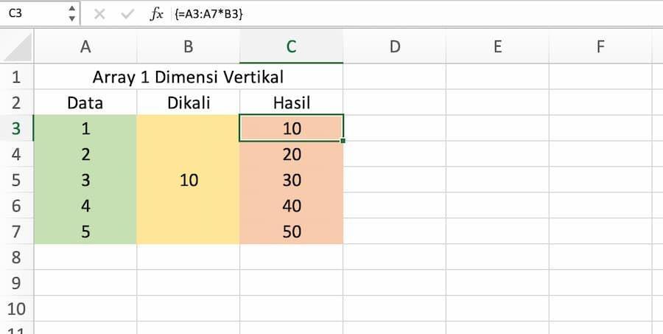Viewport: 663px width, 334px height.
Task: Select row 9 header
Action: (x=16, y=283)
